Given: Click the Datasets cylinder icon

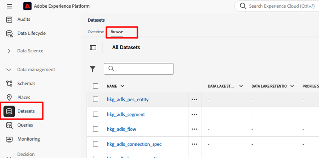Looking at the screenshot, I should click(9, 111).
